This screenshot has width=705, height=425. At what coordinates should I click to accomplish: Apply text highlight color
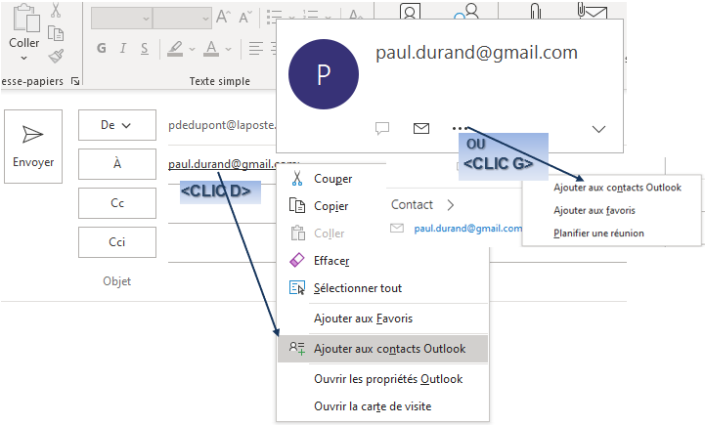[175, 49]
